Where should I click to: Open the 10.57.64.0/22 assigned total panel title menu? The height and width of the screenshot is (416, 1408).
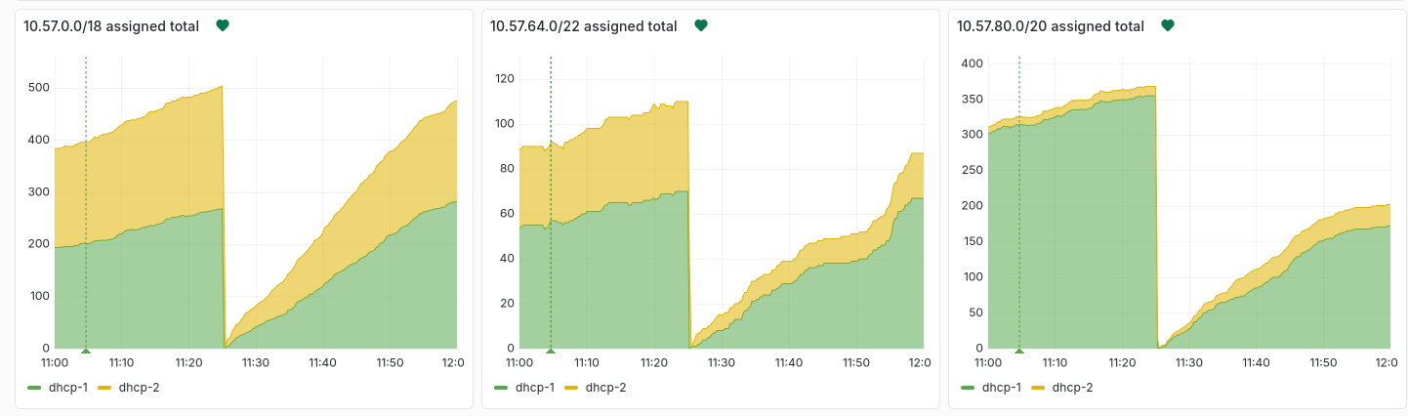pos(583,26)
